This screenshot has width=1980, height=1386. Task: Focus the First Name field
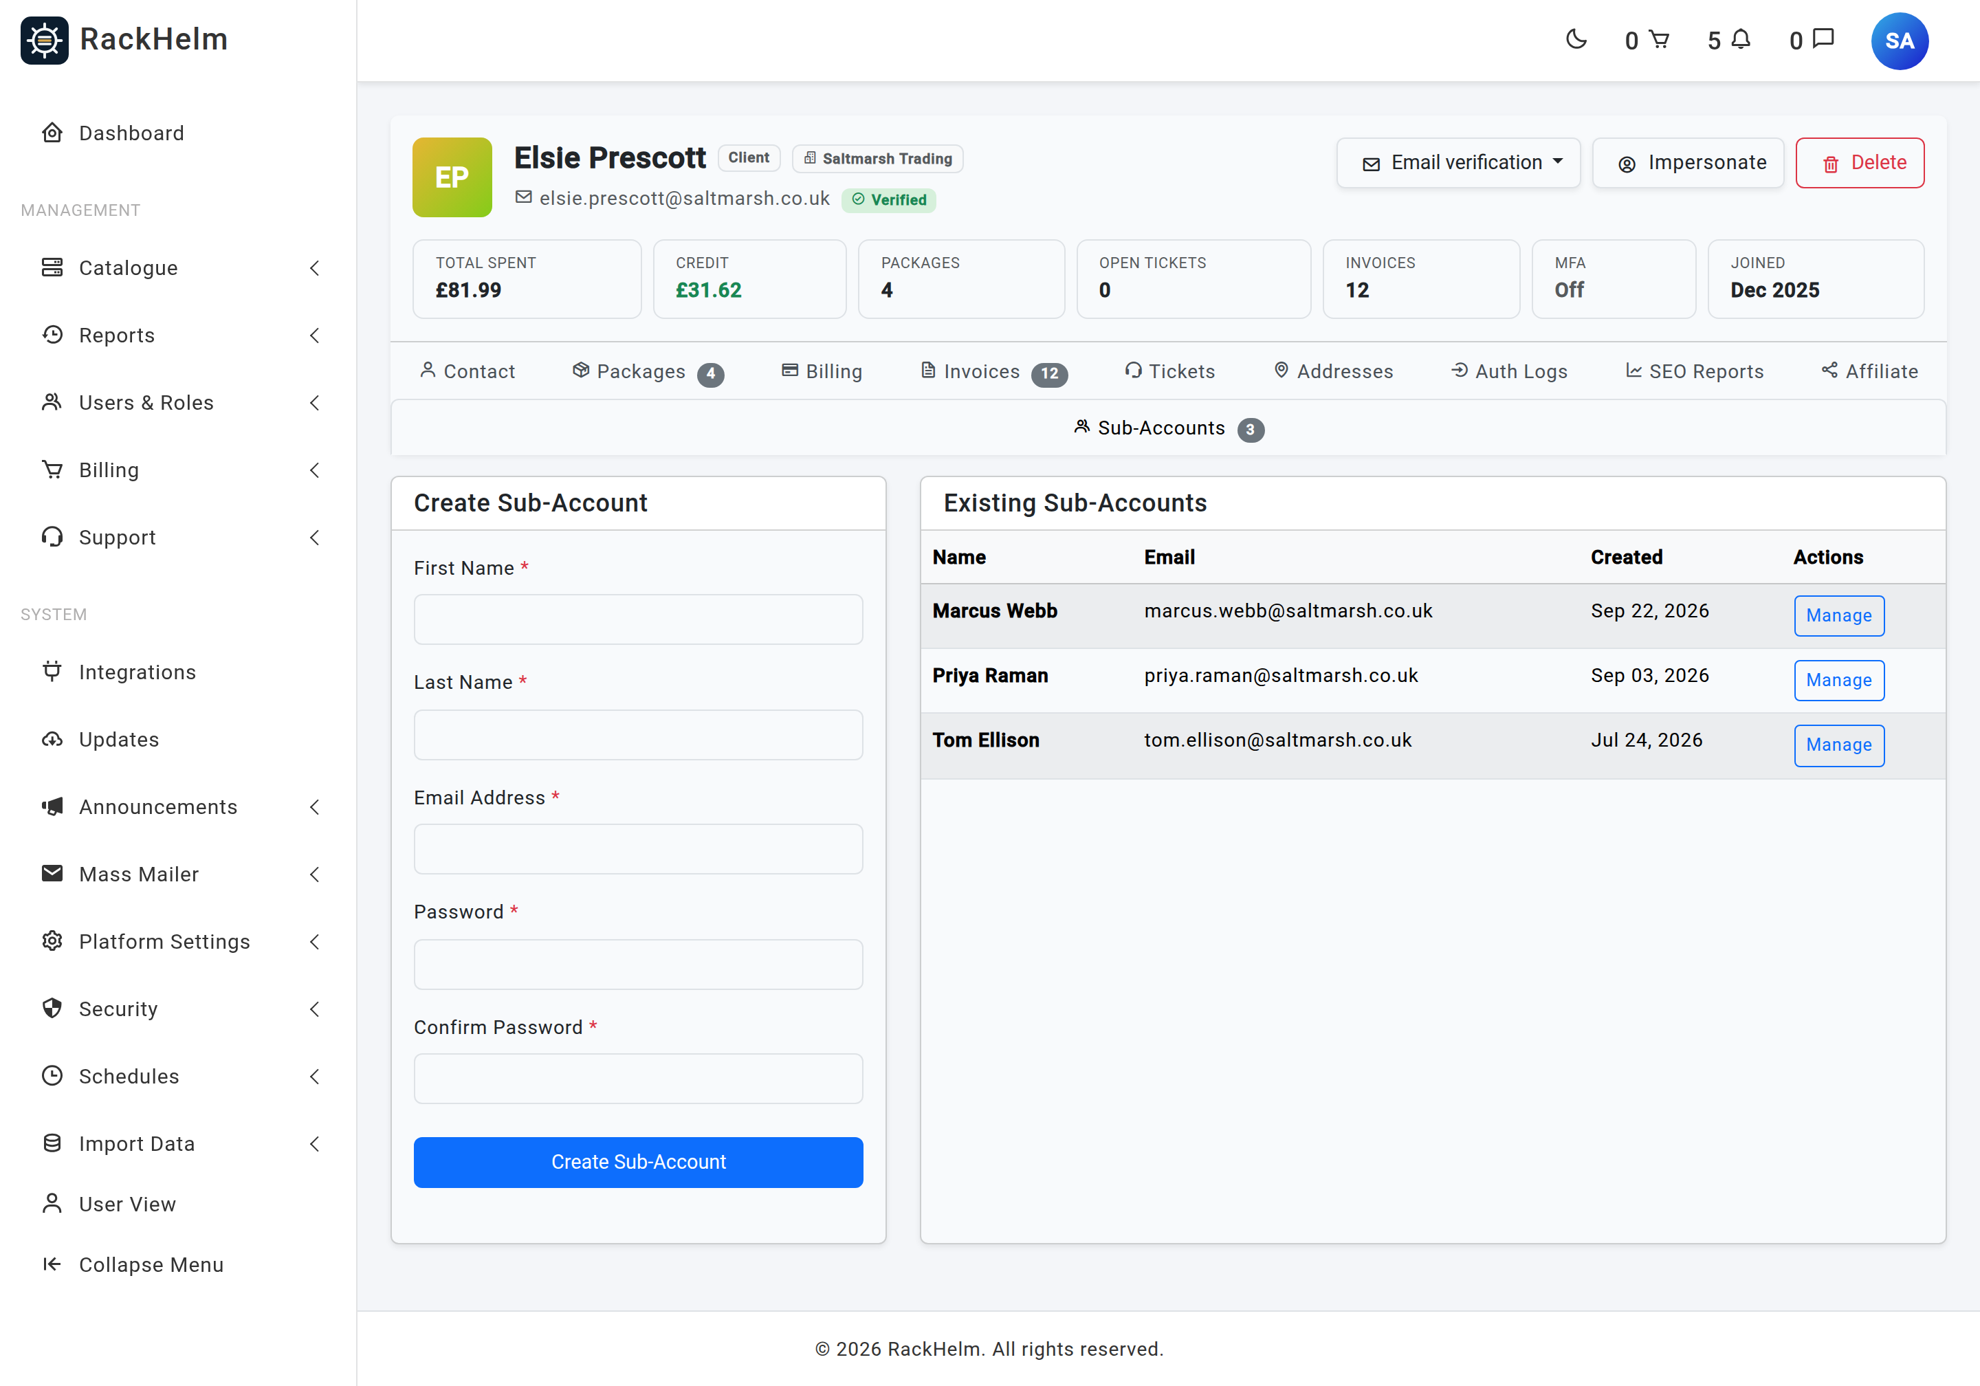(x=638, y=618)
